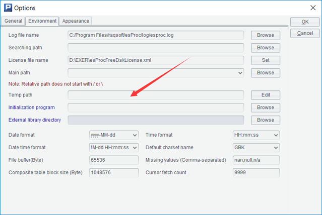Open the Date format dropdown
The height and width of the screenshot is (215, 322).
(134, 135)
